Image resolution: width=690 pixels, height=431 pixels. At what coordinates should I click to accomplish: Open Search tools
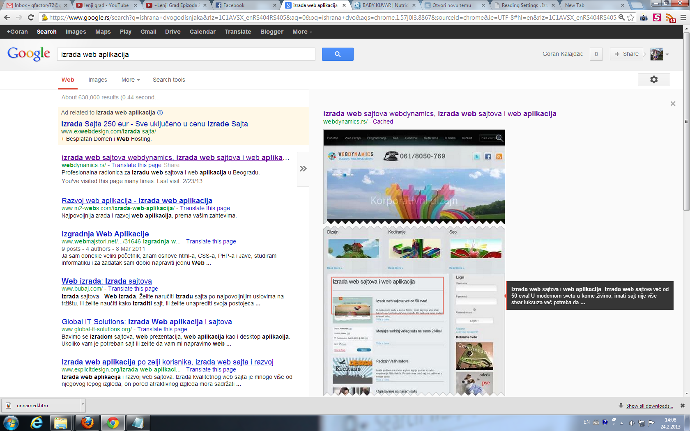click(169, 80)
